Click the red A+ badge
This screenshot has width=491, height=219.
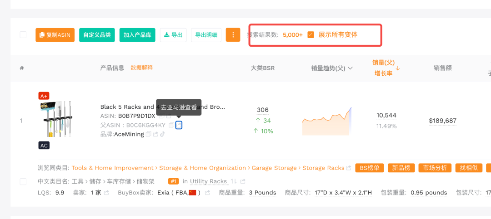pyautogui.click(x=44, y=96)
